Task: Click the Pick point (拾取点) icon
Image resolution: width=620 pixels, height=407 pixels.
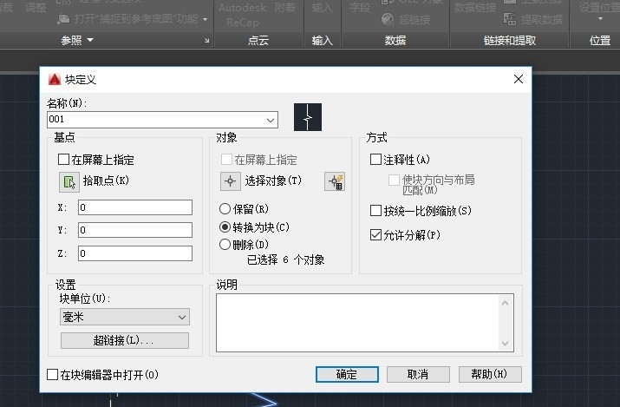Action: point(69,181)
